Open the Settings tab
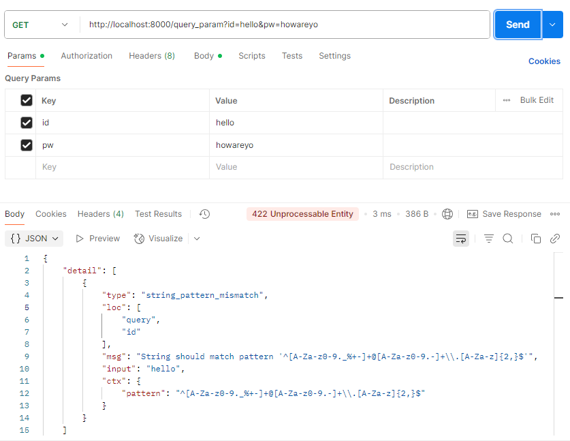Screen dimensions: 570x441 point(334,56)
